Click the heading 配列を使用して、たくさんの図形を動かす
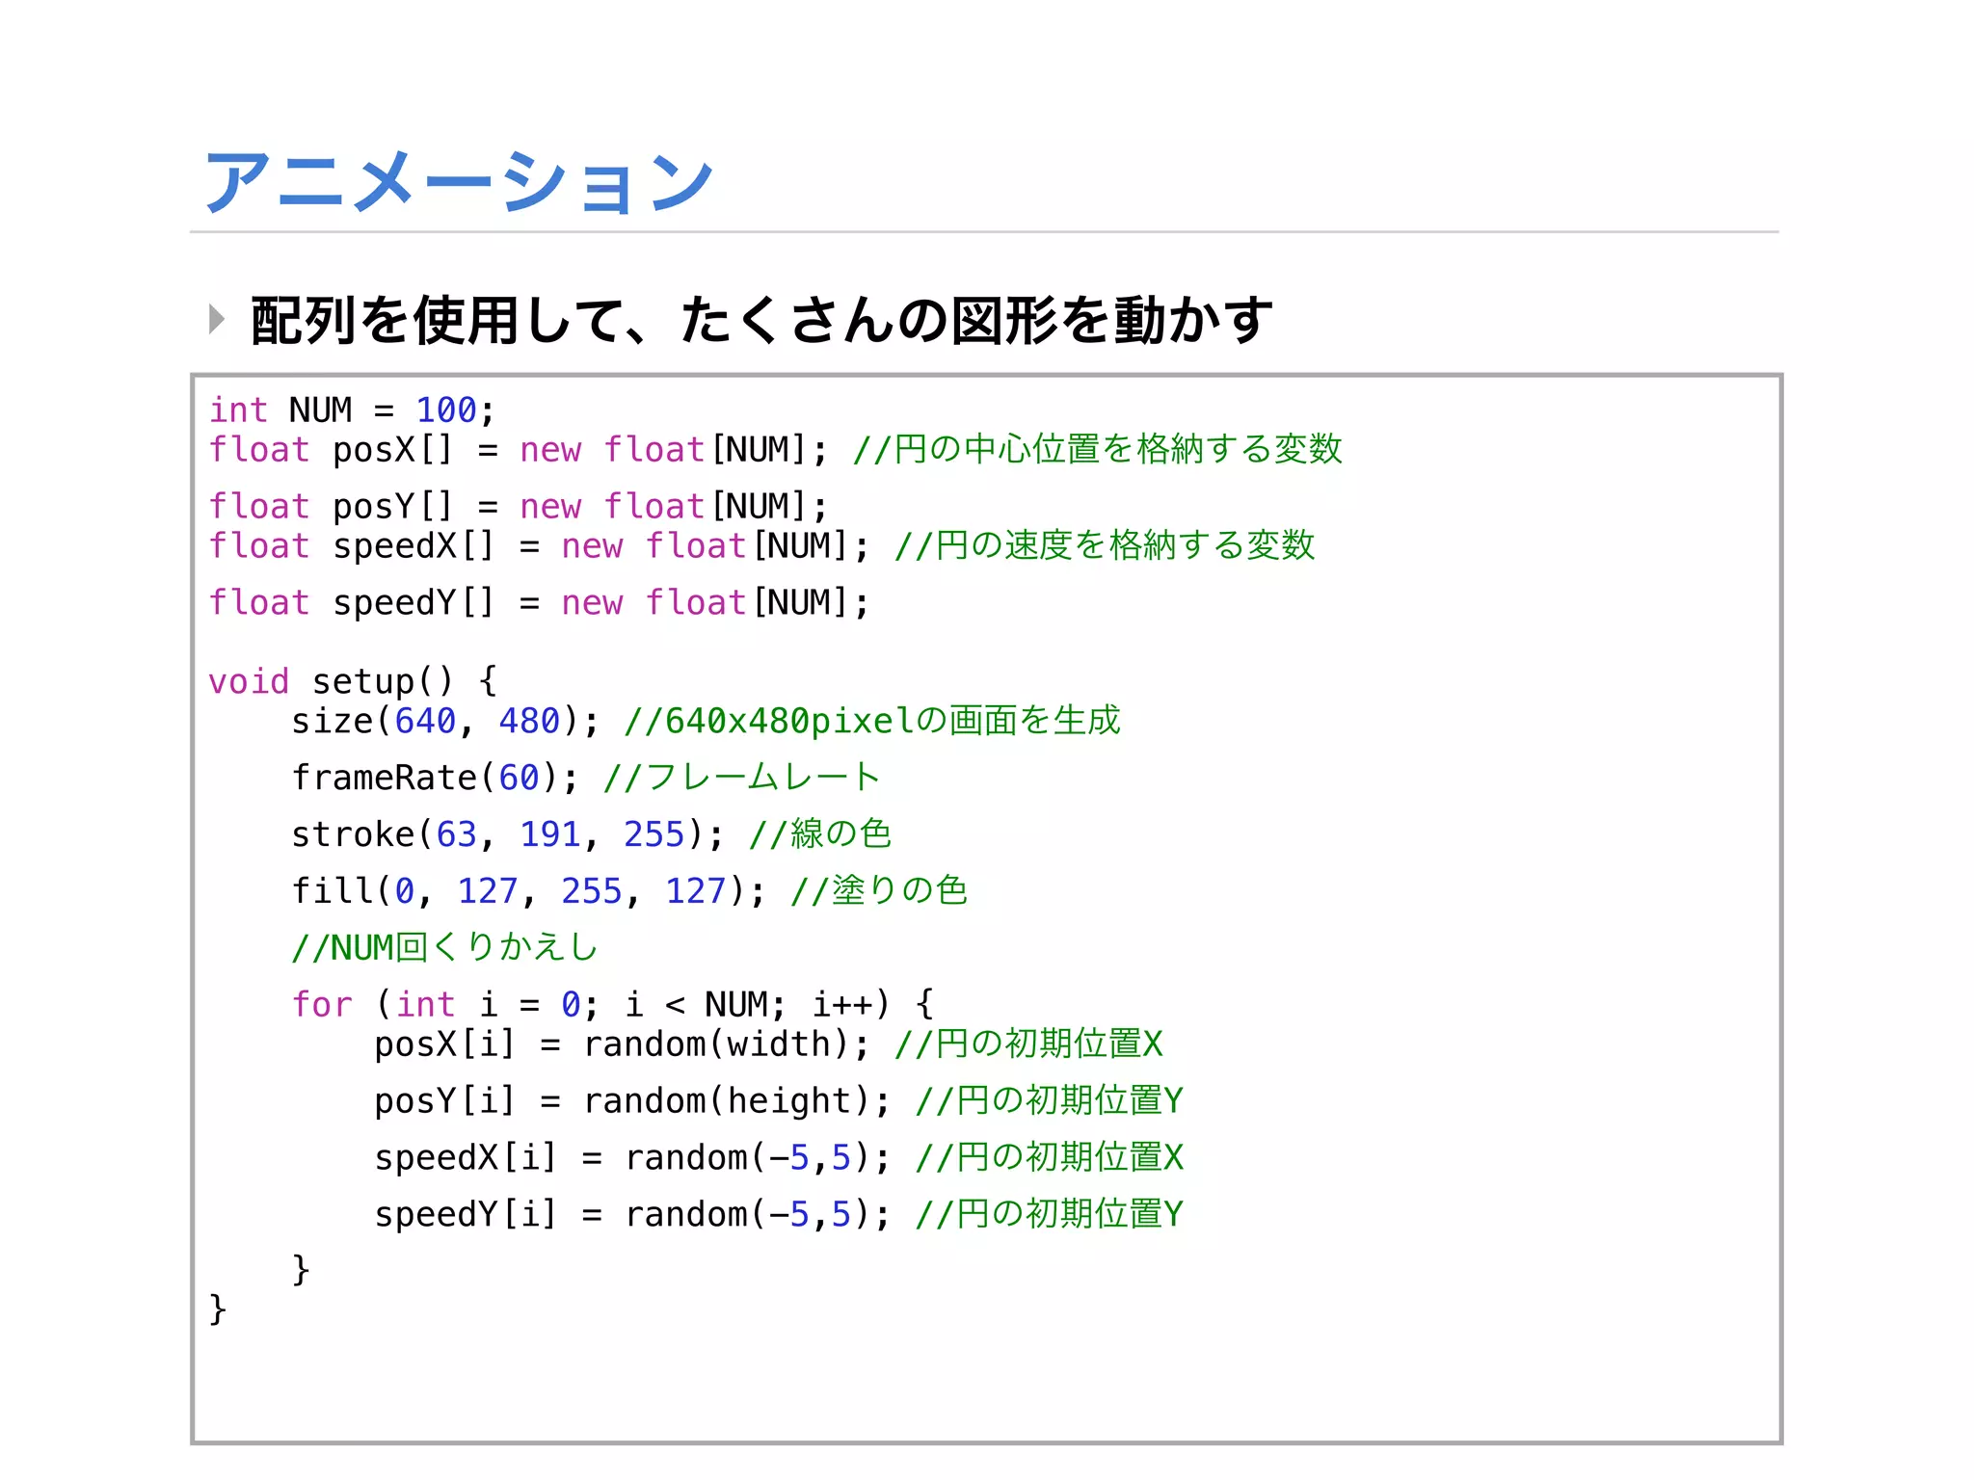 (x=761, y=320)
